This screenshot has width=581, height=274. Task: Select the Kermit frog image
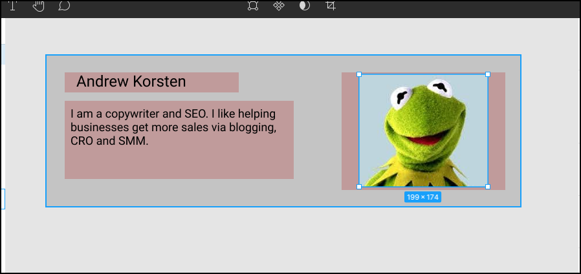pyautogui.click(x=423, y=131)
